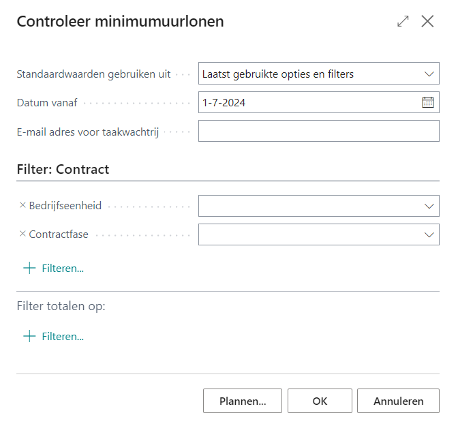This screenshot has height=426, width=458.
Task: Close the Controleer minimumuurlonen dialog
Action: click(x=427, y=21)
